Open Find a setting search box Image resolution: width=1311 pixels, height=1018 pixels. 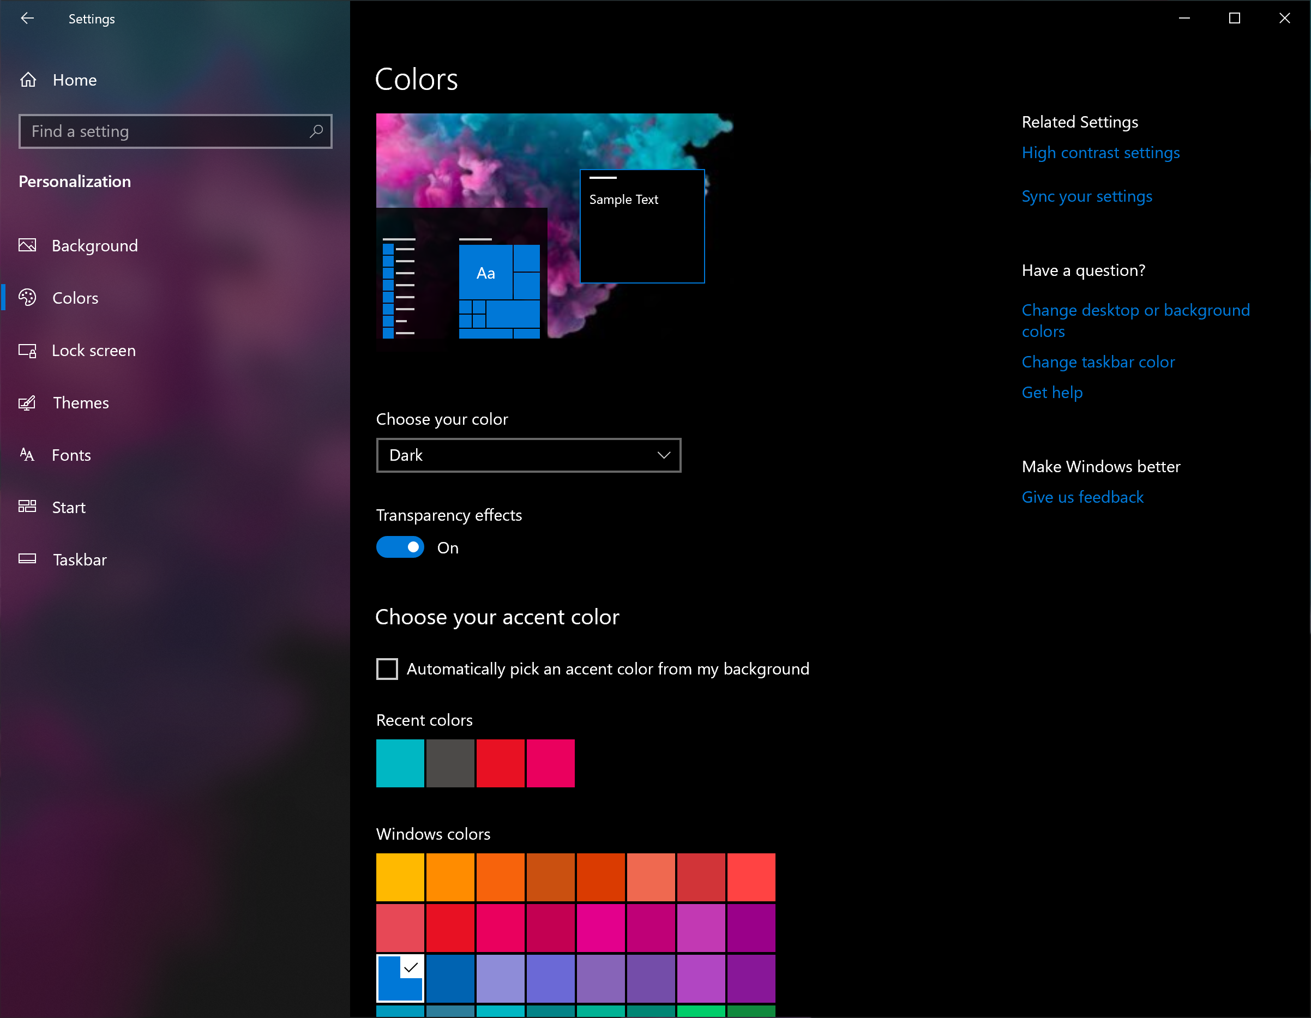175,131
